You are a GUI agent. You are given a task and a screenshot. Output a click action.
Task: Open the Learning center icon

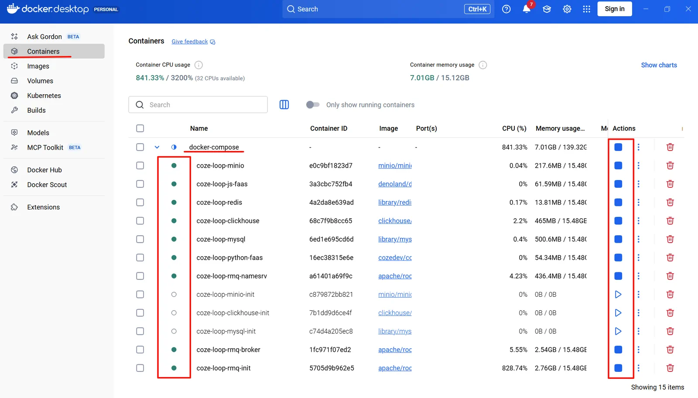coord(547,9)
